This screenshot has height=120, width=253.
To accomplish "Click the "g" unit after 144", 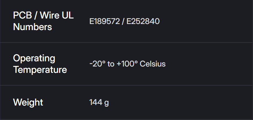I will point(106,103).
